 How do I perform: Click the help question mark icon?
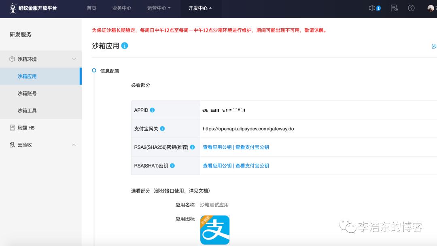point(411,8)
